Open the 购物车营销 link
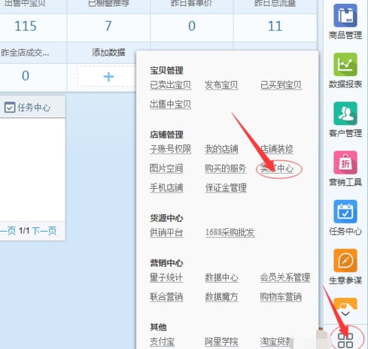The width and height of the screenshot is (368, 349). (x=281, y=297)
